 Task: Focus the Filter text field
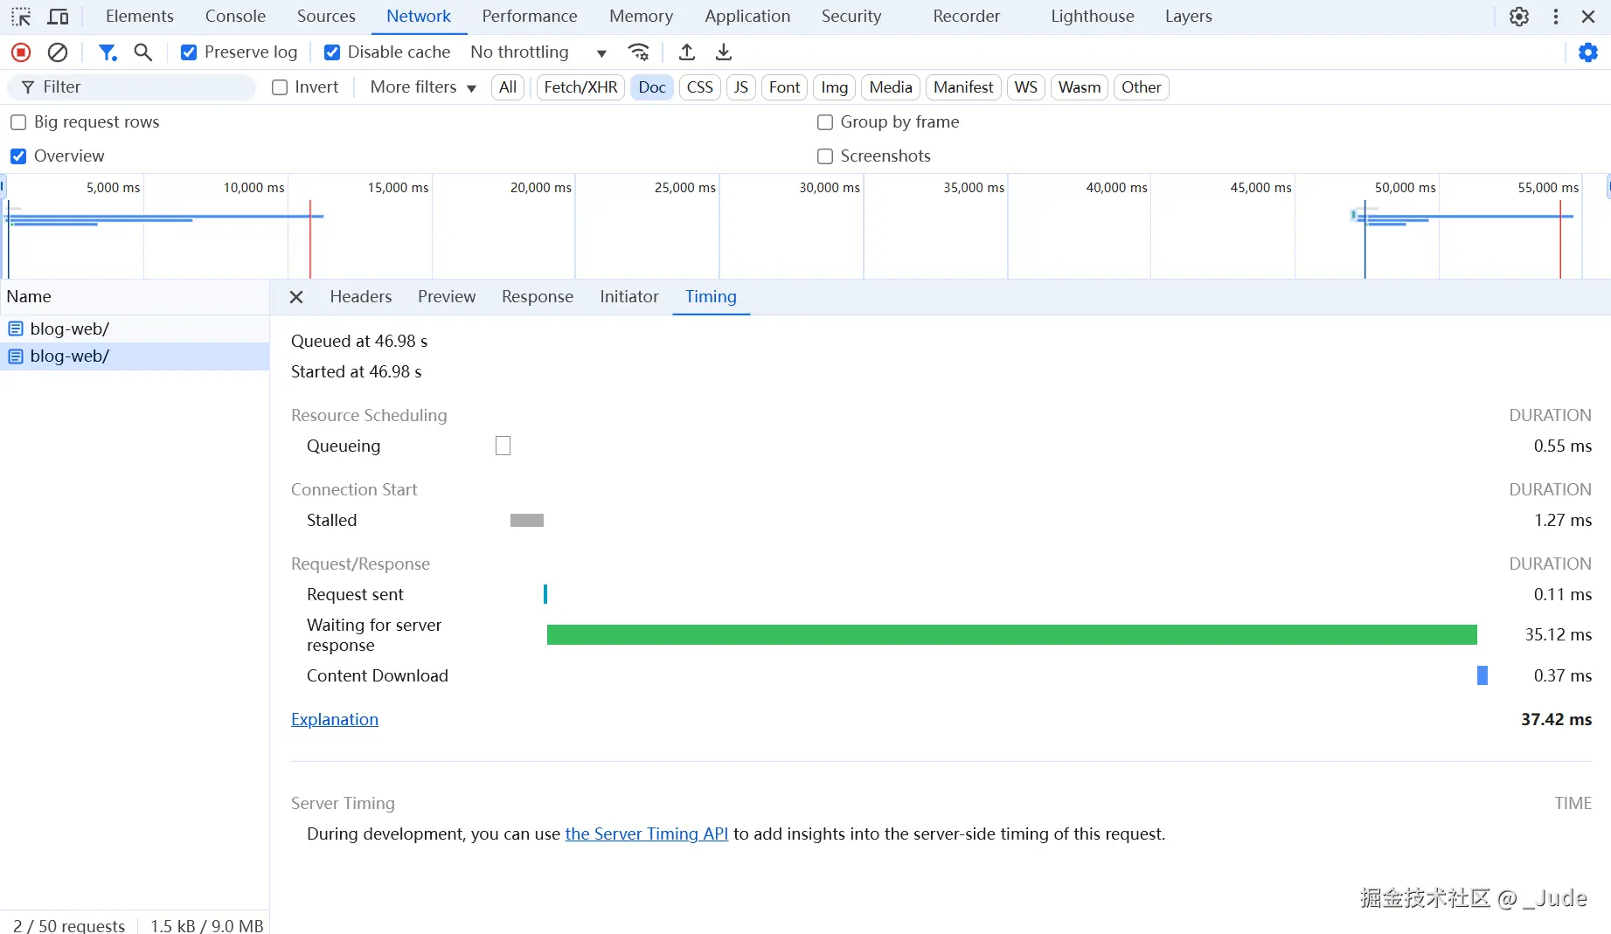tap(131, 87)
